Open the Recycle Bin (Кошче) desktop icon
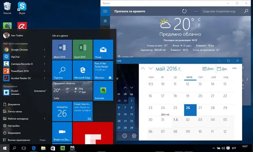 tap(7, 8)
